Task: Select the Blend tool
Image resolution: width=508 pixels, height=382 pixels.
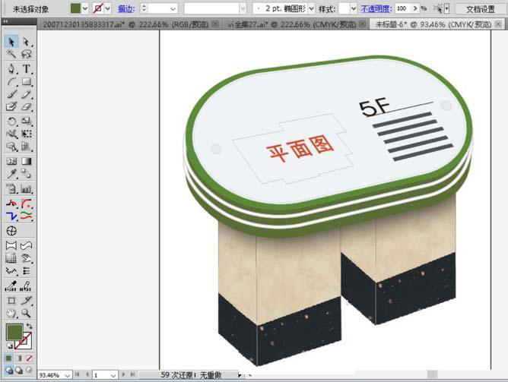Action: [x=27, y=174]
